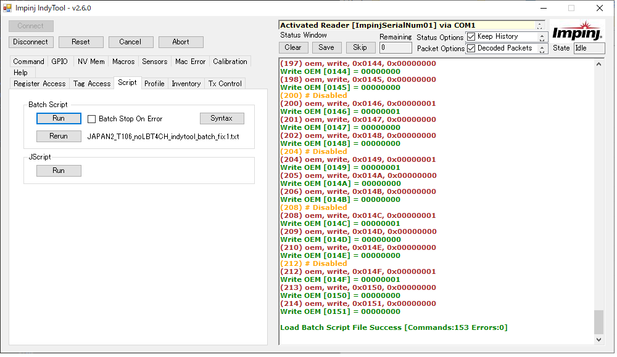Click log line "(197) oem, write, 0x0144, 0x00000000"
Image resolution: width=617 pixels, height=357 pixels.
[x=358, y=63]
